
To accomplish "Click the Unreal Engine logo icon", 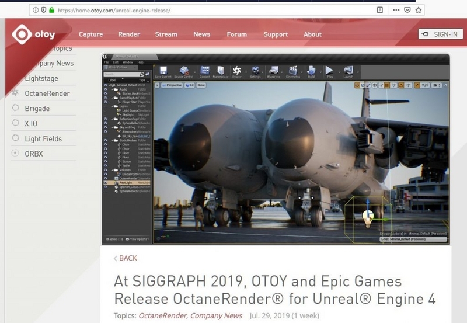I will click(x=105, y=56).
